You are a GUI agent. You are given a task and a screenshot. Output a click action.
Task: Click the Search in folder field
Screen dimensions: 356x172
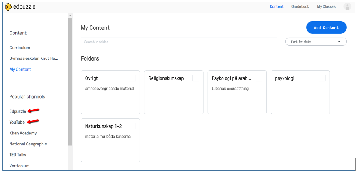(x=179, y=42)
